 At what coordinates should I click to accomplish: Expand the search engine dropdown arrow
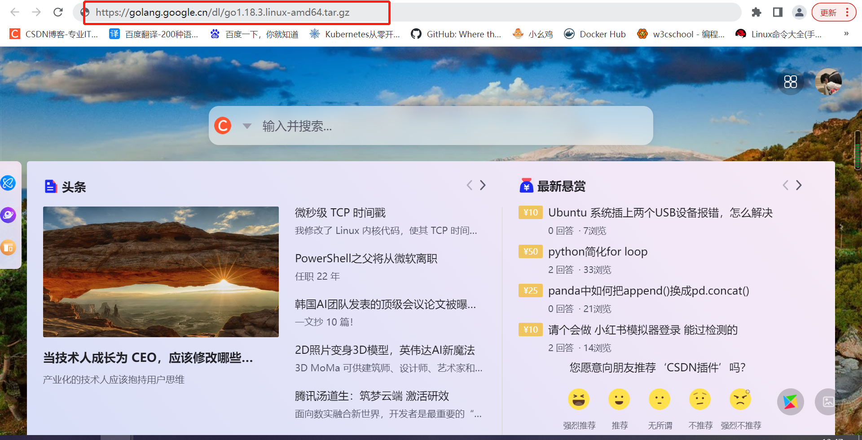pyautogui.click(x=247, y=126)
